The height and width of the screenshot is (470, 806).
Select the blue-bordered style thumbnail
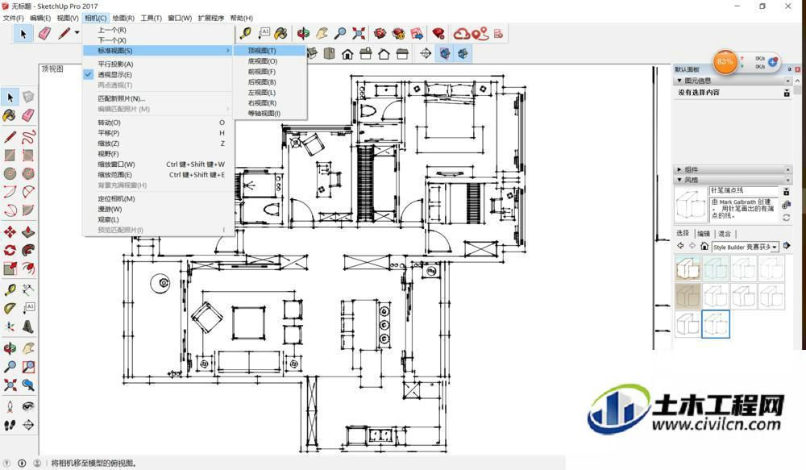point(716,324)
